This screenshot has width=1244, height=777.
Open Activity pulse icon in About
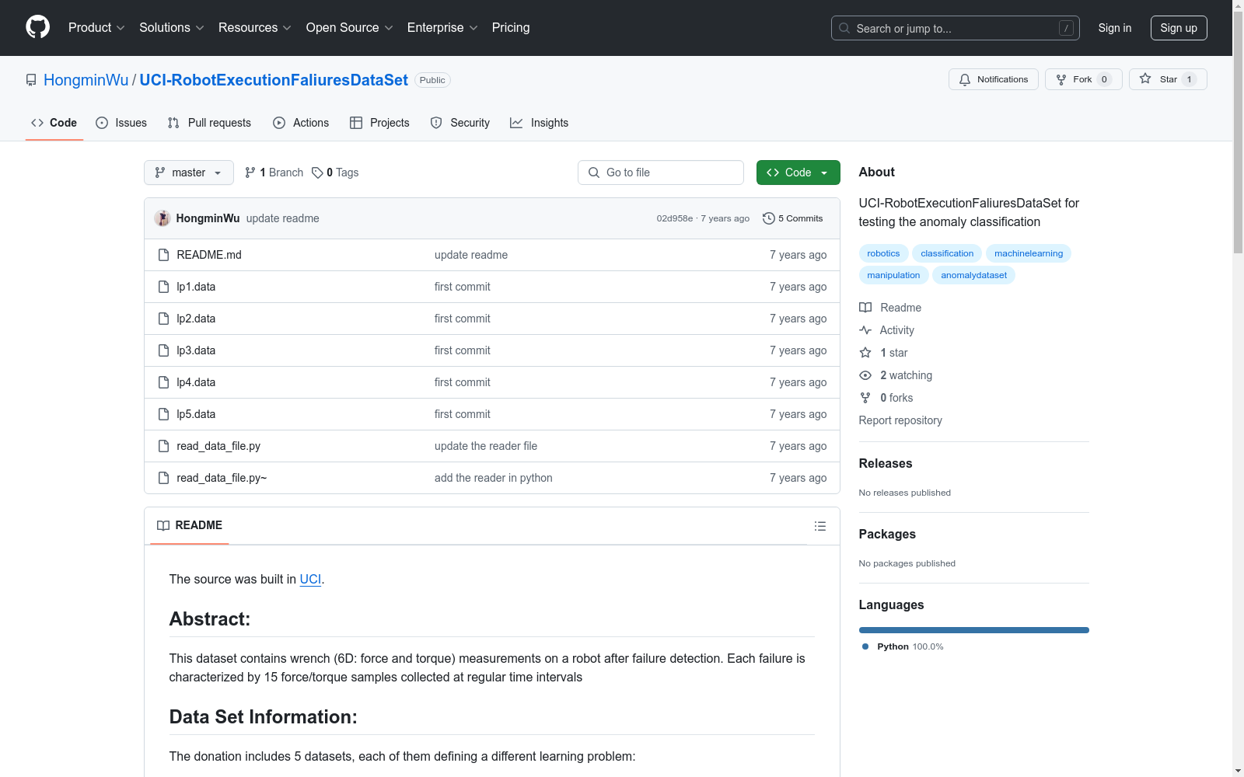[865, 330]
